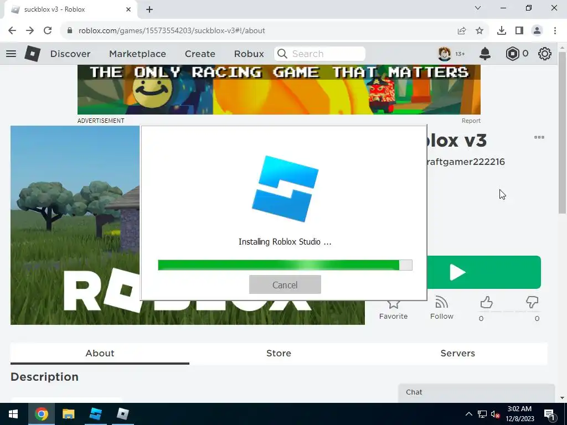567x425 pixels.
Task: Click the Roblox search field
Action: point(319,54)
